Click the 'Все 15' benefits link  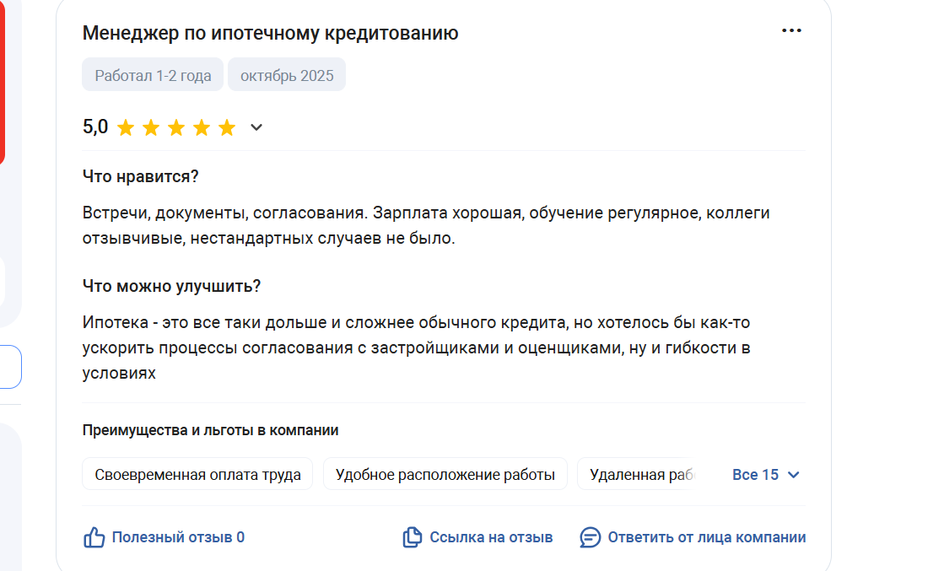755,475
